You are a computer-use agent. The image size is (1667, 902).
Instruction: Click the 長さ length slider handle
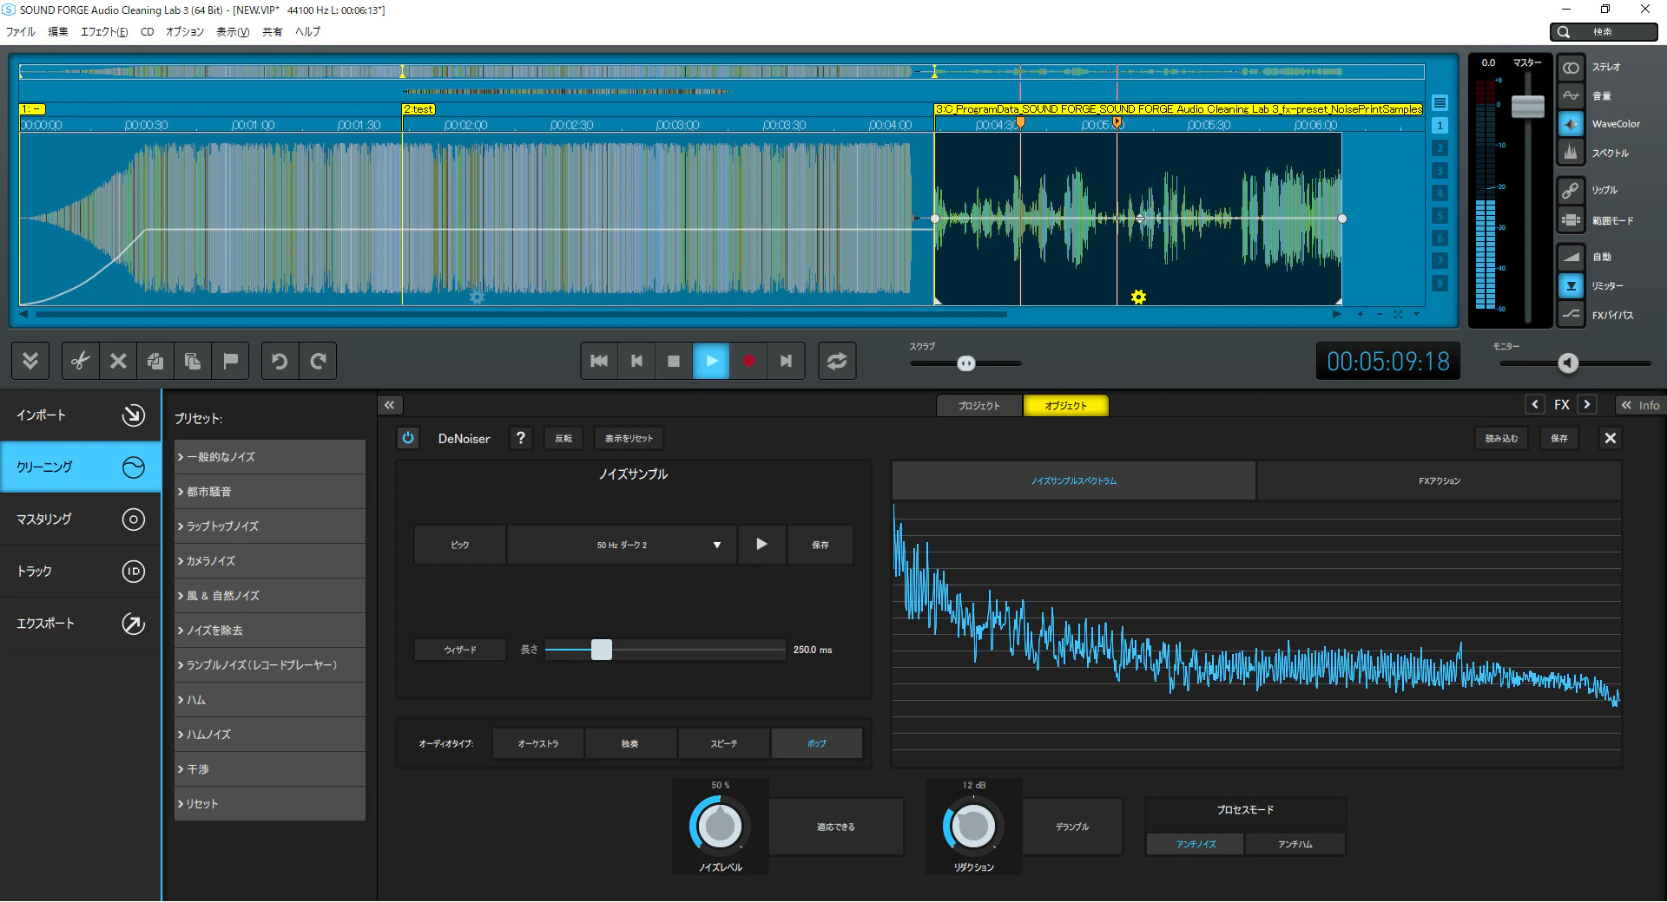(602, 650)
